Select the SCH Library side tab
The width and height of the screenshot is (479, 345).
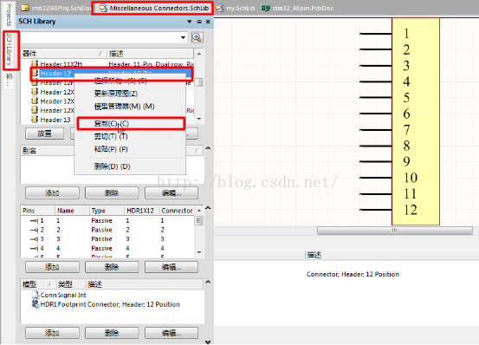tap(9, 49)
